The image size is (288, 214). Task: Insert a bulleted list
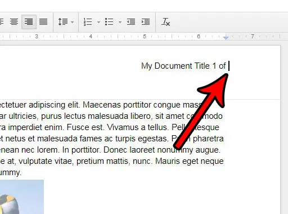point(109,22)
